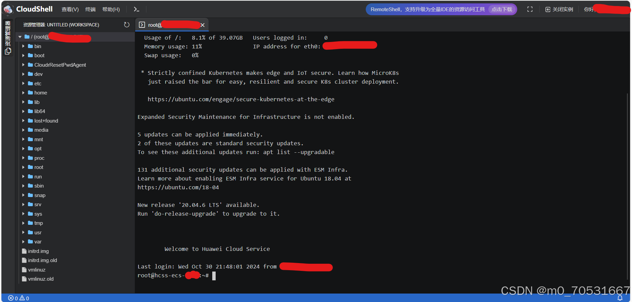Click 'Welcome to Huawei Cloud Service' text
This screenshot has height=302, width=632.
coord(217,249)
